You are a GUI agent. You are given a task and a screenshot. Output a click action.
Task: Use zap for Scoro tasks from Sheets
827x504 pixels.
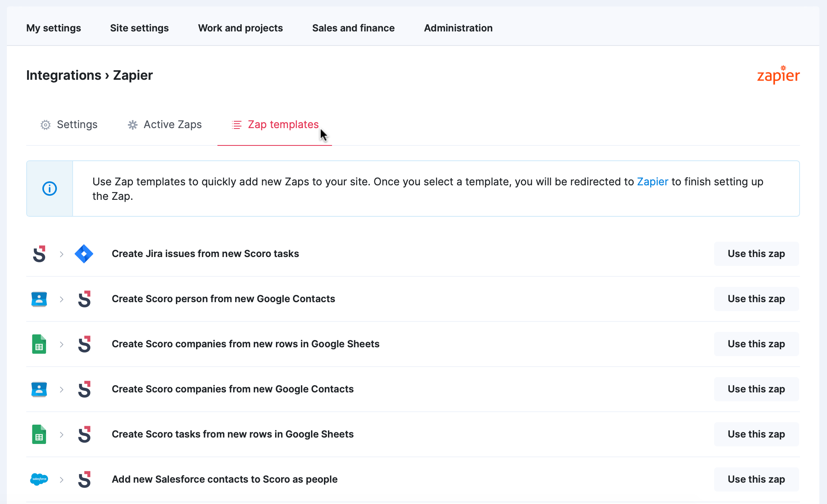coord(756,434)
